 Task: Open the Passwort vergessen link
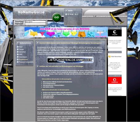[x=26, y=62]
